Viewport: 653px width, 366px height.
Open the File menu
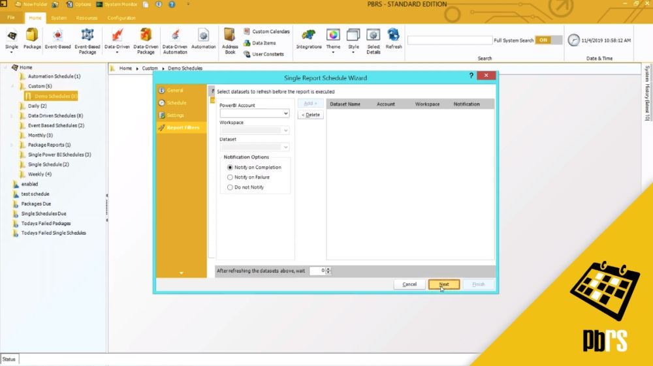pos(11,18)
